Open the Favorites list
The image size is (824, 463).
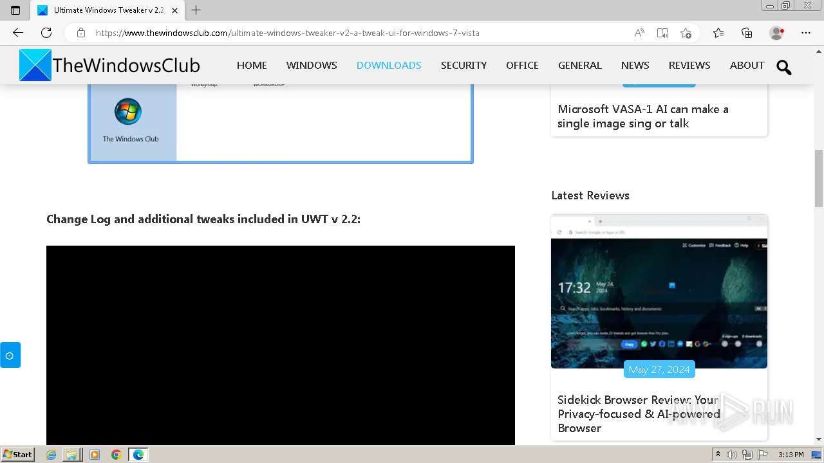718,33
